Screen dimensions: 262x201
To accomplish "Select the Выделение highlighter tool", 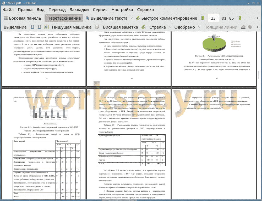I will pos(15,27).
